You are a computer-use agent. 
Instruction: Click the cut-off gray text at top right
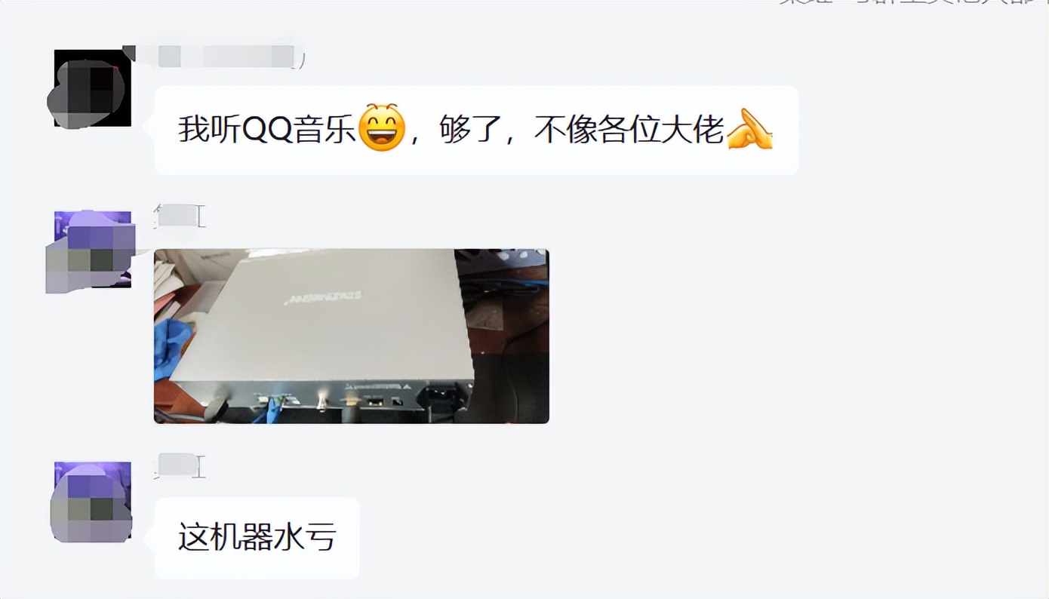click(912, 3)
